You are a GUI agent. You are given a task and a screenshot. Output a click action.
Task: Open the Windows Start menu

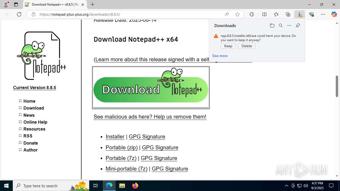point(6,186)
